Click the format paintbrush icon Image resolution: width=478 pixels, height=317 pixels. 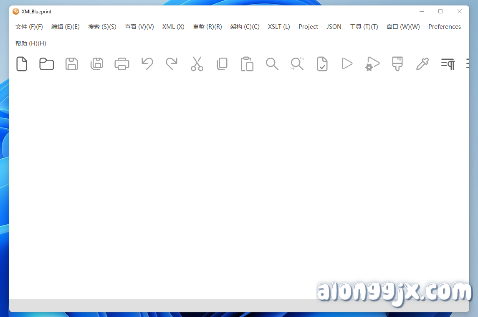[397, 63]
